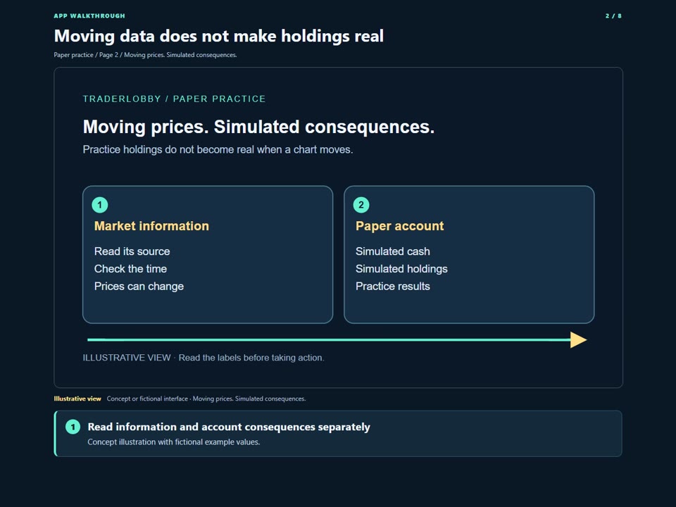Click the number 1 badge in bottom callout
The height and width of the screenshot is (507, 676).
(x=73, y=427)
